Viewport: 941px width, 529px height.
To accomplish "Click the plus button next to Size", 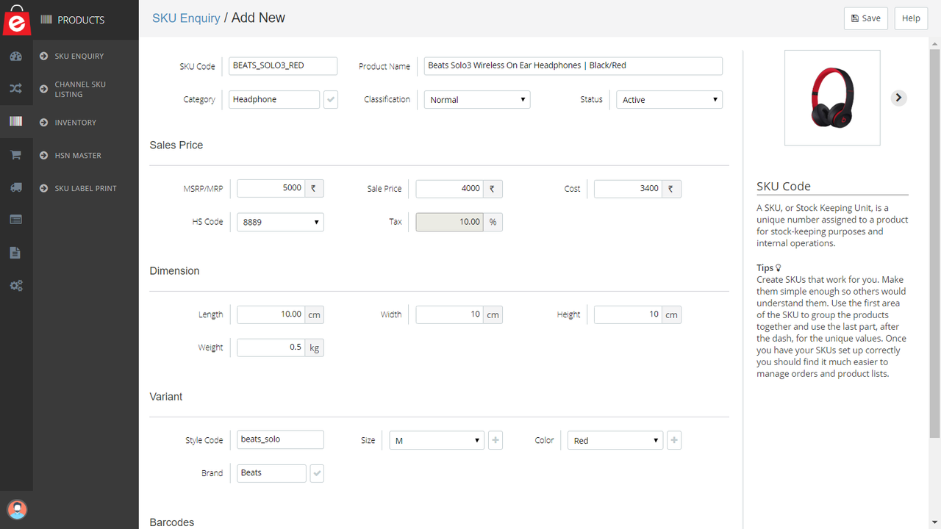I will click(495, 440).
